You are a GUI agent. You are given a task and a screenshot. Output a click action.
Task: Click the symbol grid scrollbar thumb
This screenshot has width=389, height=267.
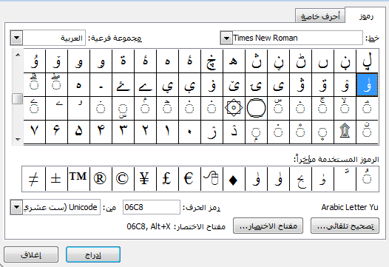click(18, 99)
